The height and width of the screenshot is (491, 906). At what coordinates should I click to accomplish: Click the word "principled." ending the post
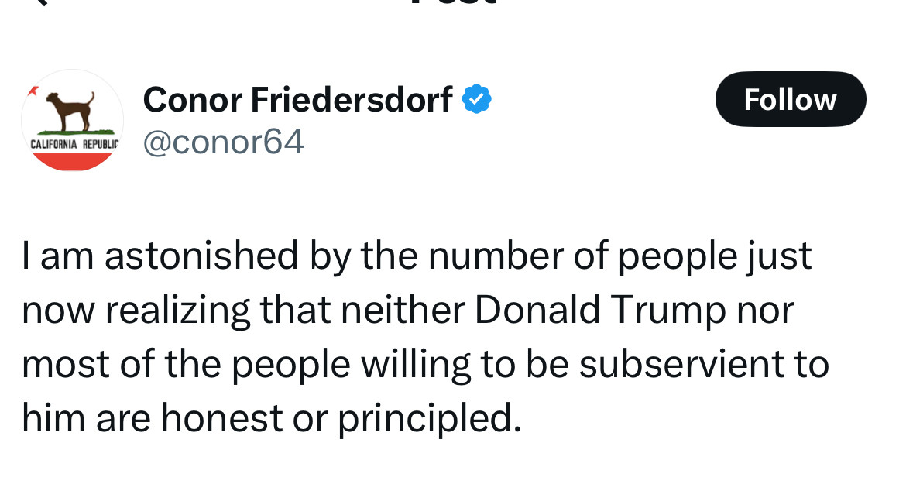click(x=429, y=418)
